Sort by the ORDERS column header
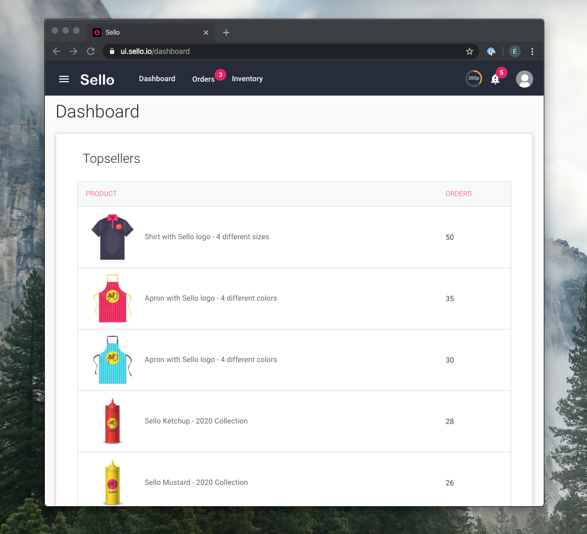Screen dimensions: 587x534 [458, 194]
